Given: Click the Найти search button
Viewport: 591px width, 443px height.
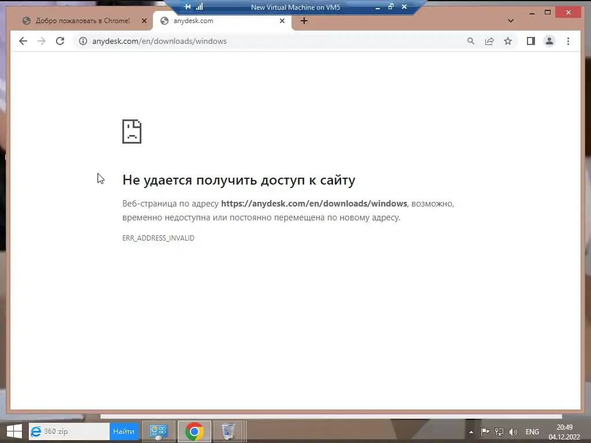Looking at the screenshot, I should click(124, 431).
